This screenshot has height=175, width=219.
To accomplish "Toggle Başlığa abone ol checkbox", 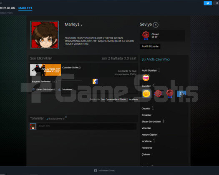I will pyautogui.click(x=48, y=119).
